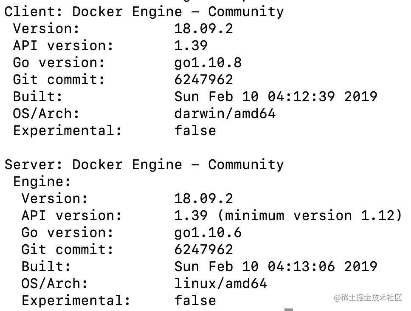Click the Server Go version go1.10.6
Viewport: 411px width, 311px height.
pos(208,232)
